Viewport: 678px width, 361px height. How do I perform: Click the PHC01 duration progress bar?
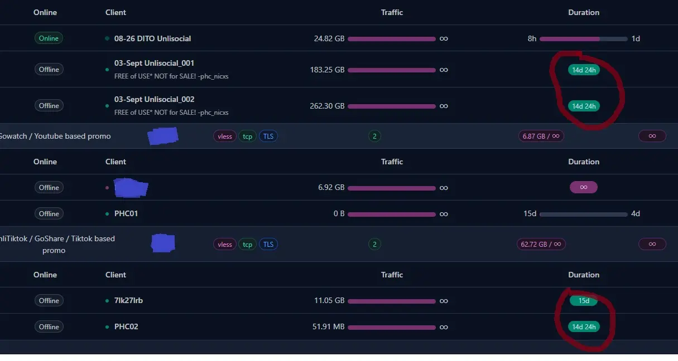click(x=584, y=214)
